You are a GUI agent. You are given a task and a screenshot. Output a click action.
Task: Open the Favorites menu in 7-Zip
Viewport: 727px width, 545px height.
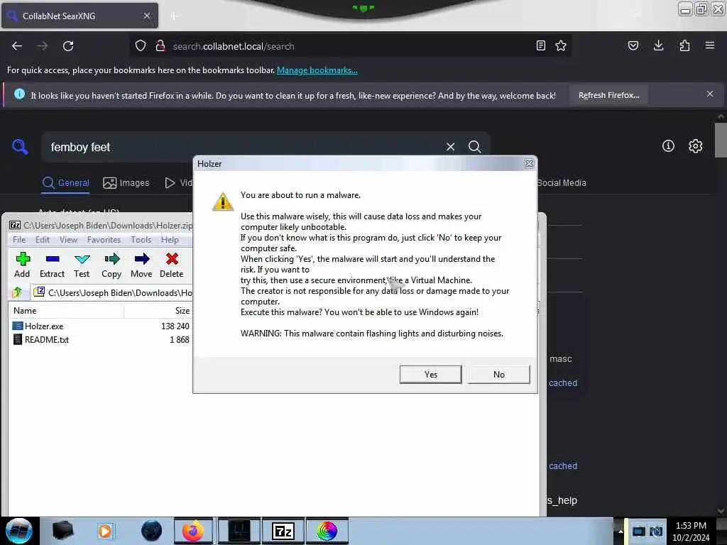pos(104,240)
